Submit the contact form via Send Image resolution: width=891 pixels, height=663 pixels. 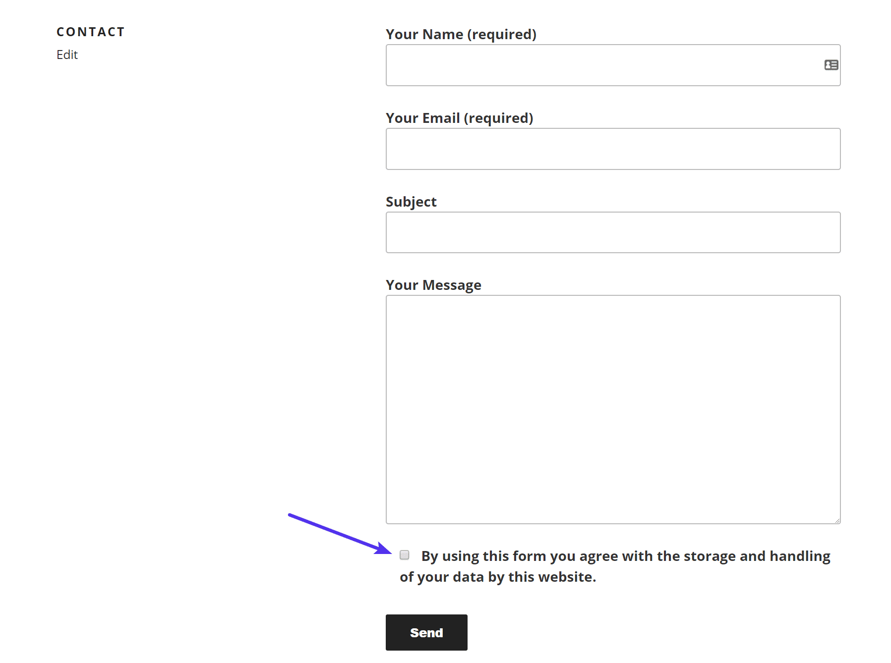coord(426,632)
